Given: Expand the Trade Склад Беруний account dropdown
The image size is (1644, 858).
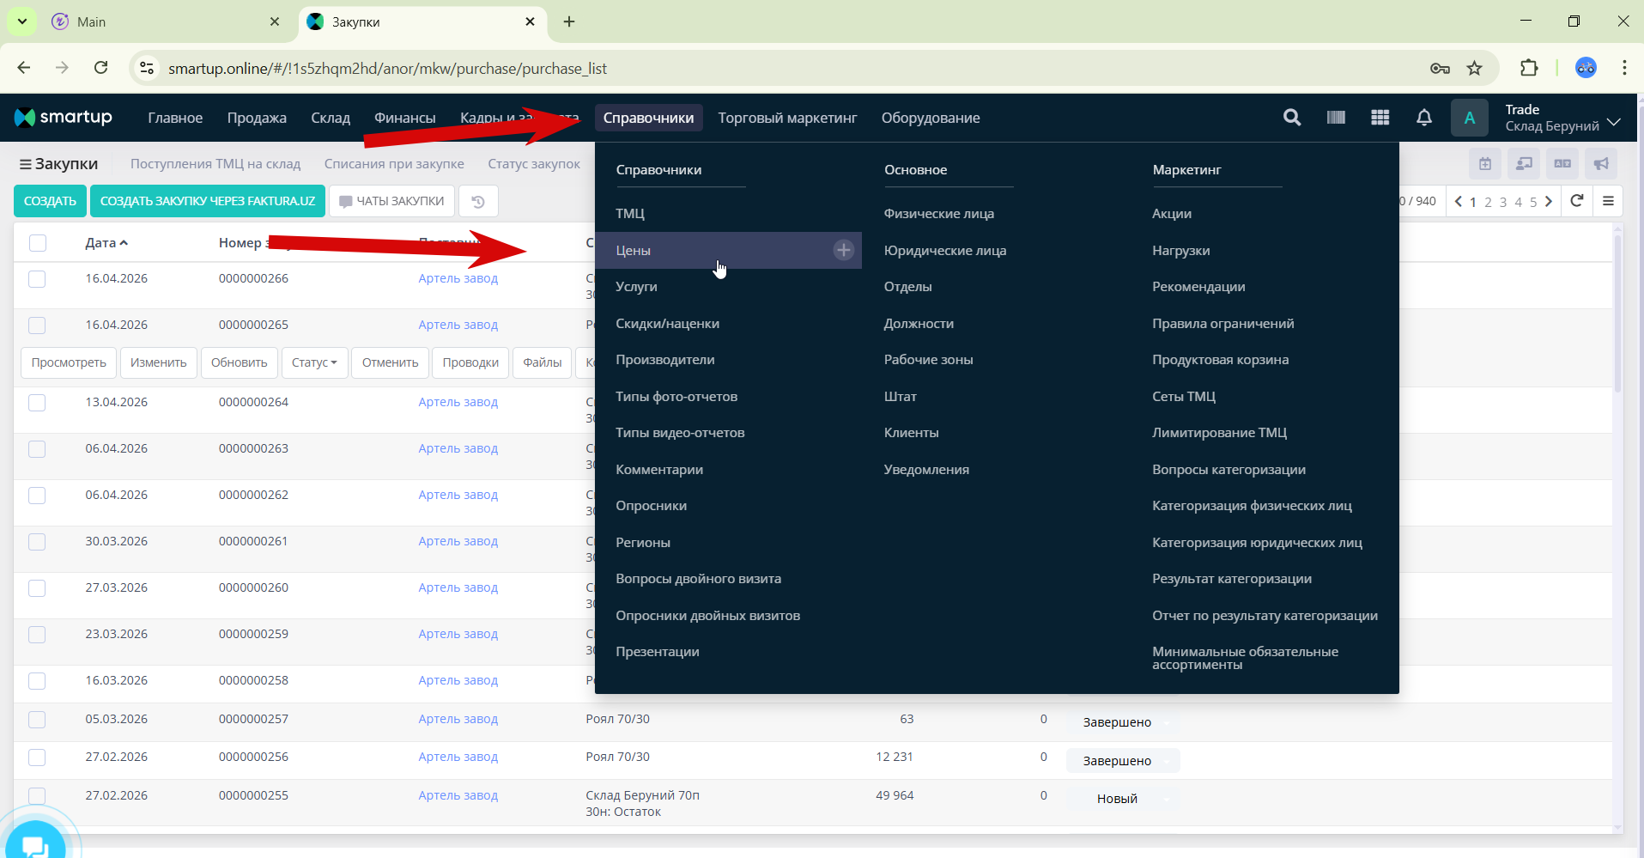Looking at the screenshot, I should click(x=1562, y=118).
